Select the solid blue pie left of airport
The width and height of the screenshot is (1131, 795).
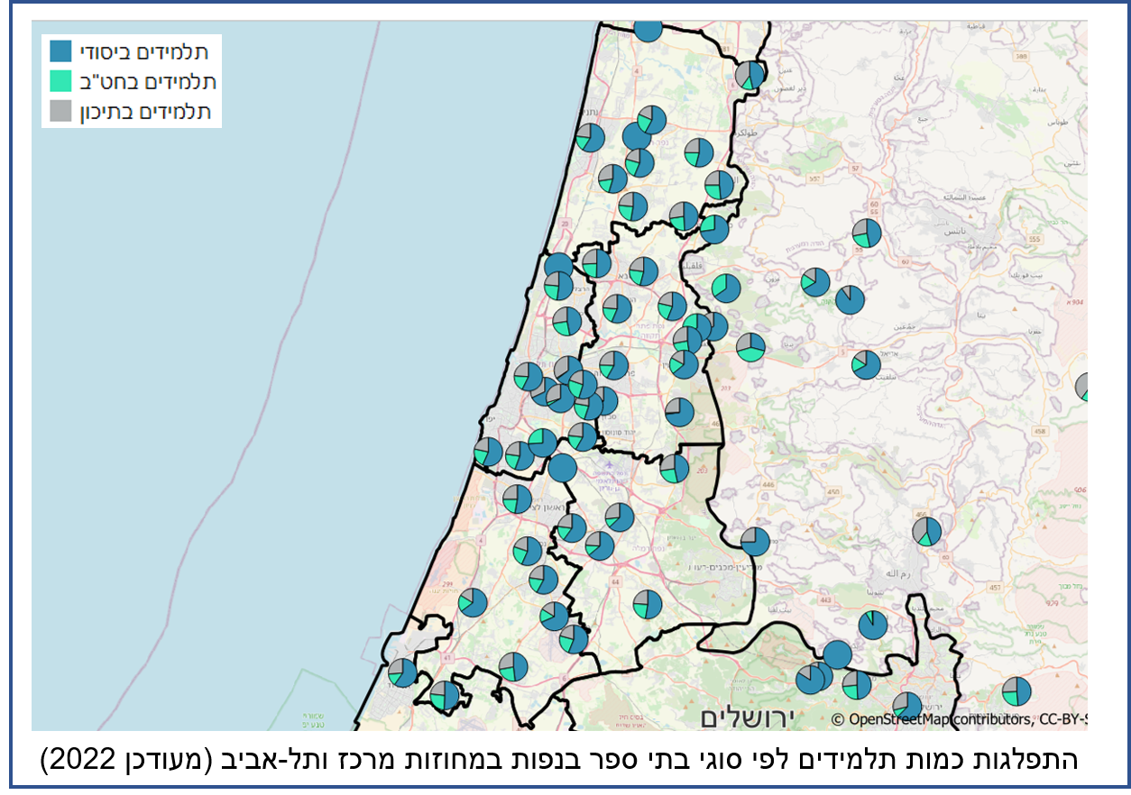[562, 468]
